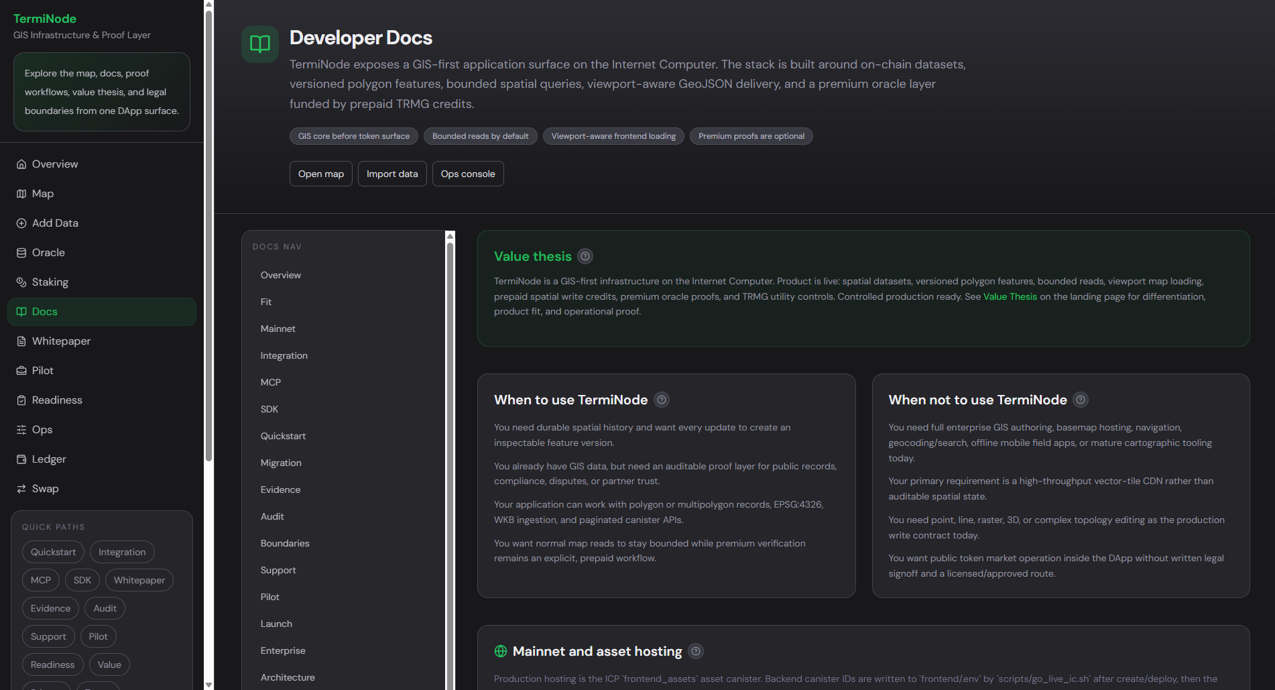Click the MCP quick path chip
Viewport: 1275px width, 690px height.
click(41, 580)
